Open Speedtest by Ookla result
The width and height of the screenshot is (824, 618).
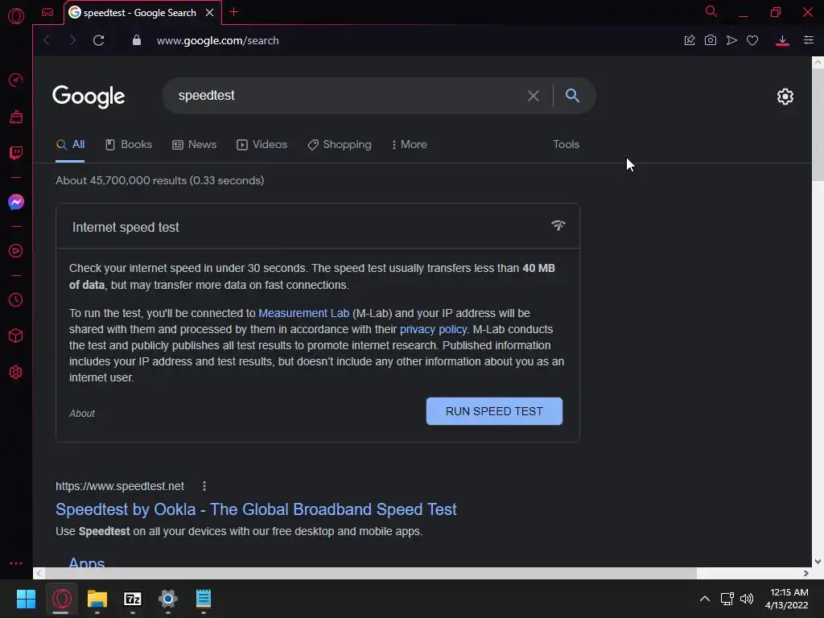pyautogui.click(x=256, y=509)
